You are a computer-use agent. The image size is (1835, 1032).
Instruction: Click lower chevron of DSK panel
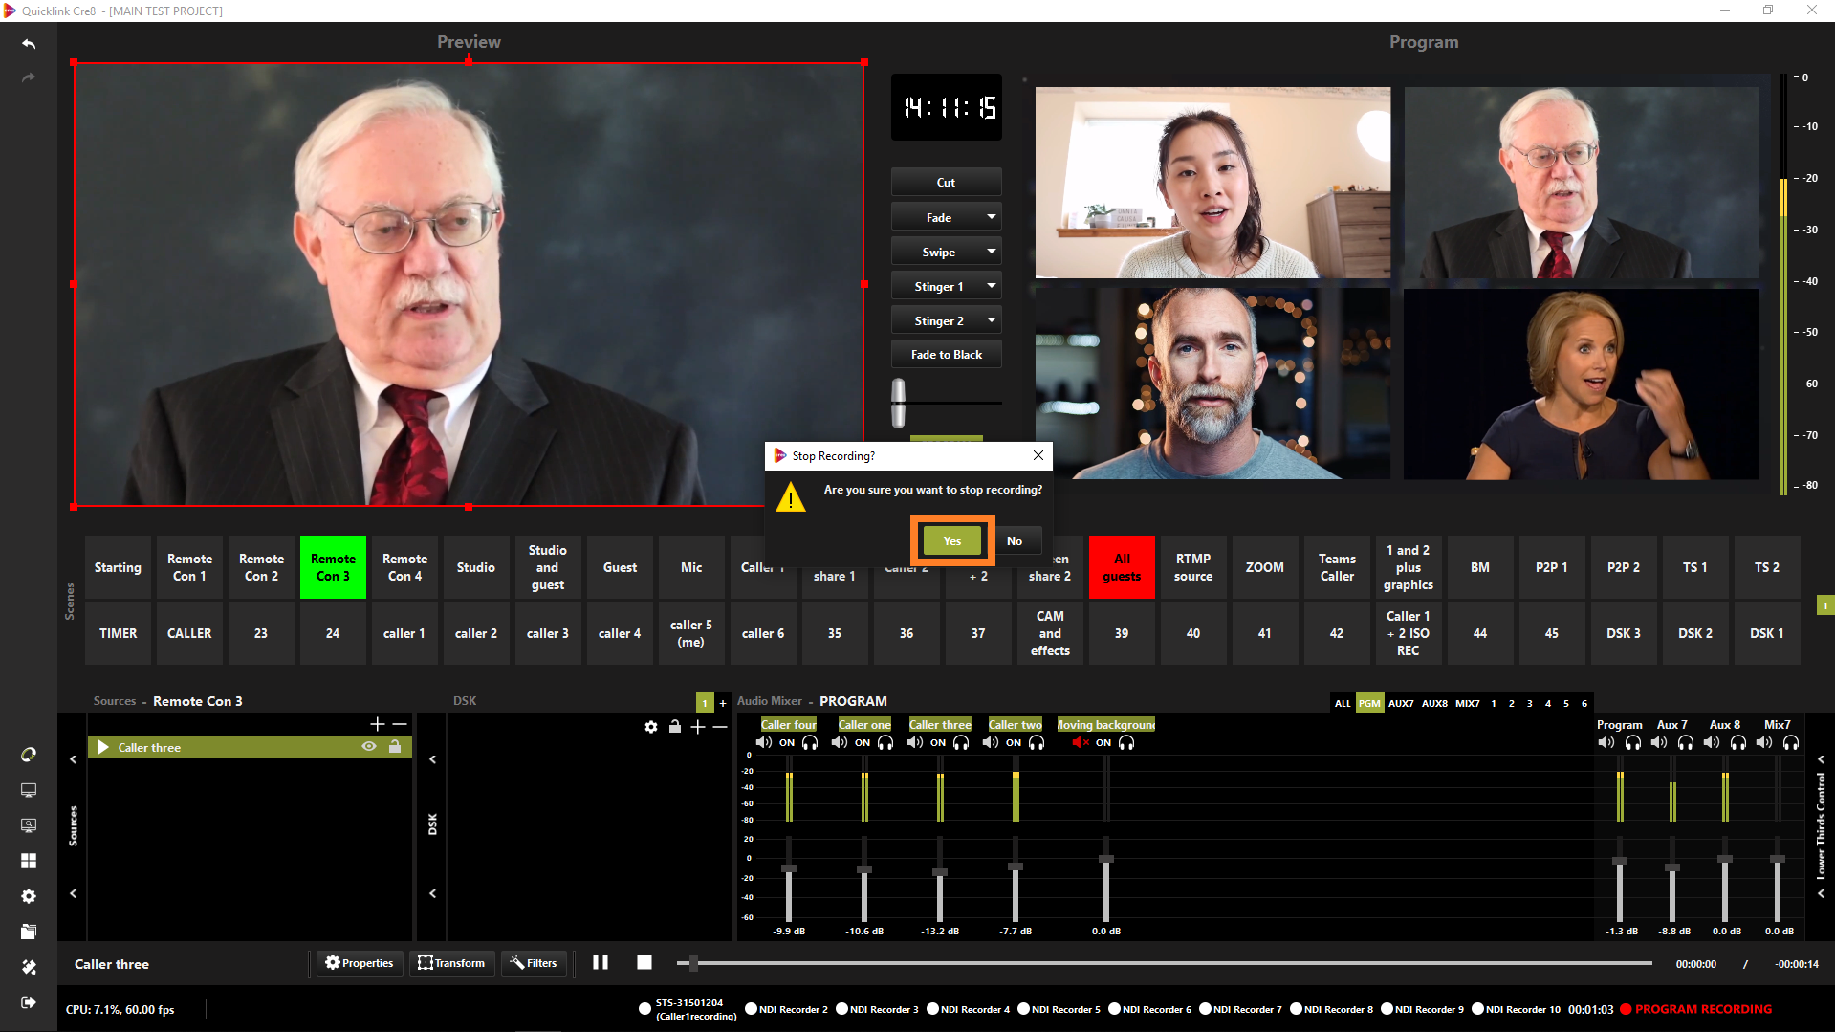pyautogui.click(x=433, y=893)
